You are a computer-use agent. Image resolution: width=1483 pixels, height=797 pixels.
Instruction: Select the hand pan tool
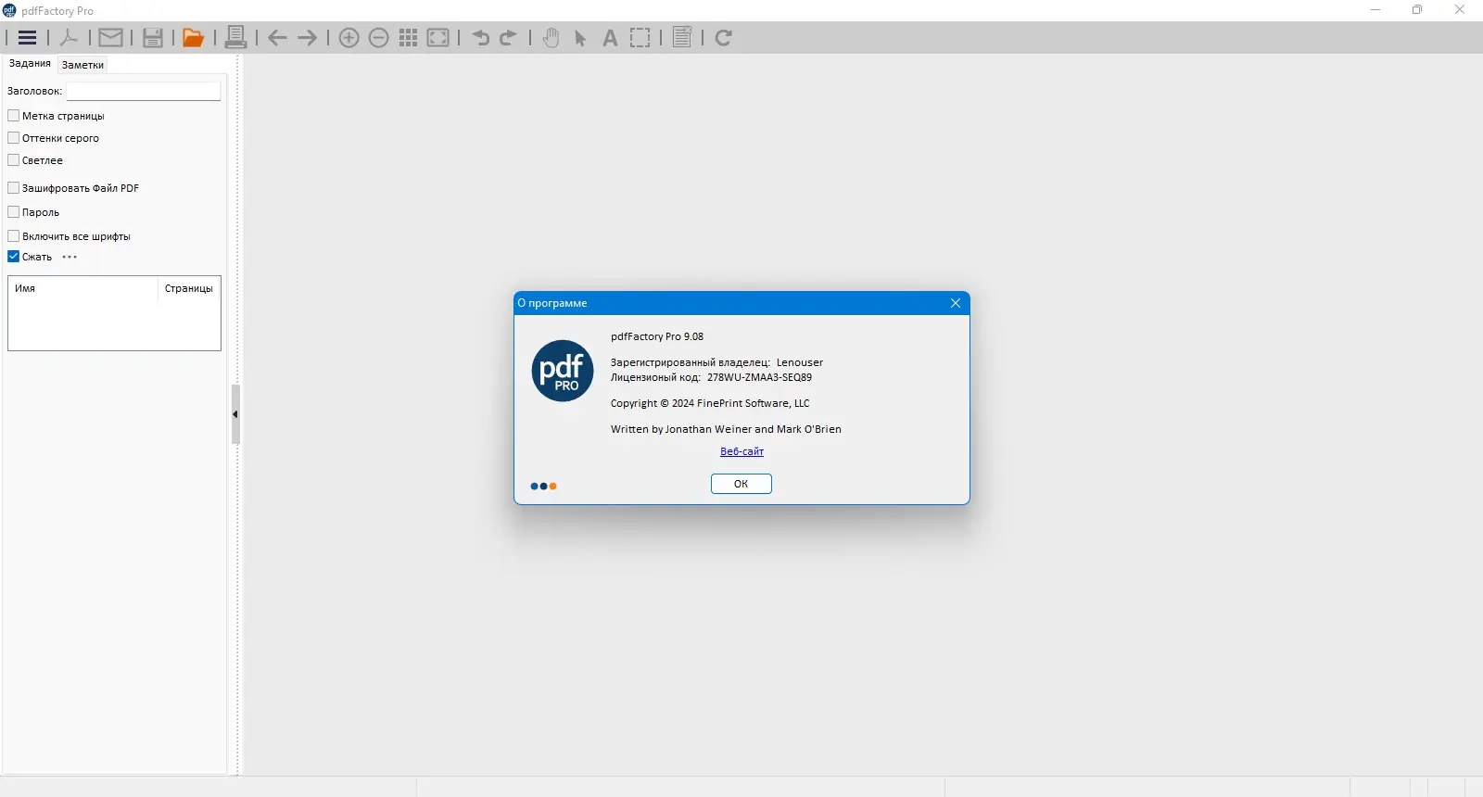click(551, 38)
